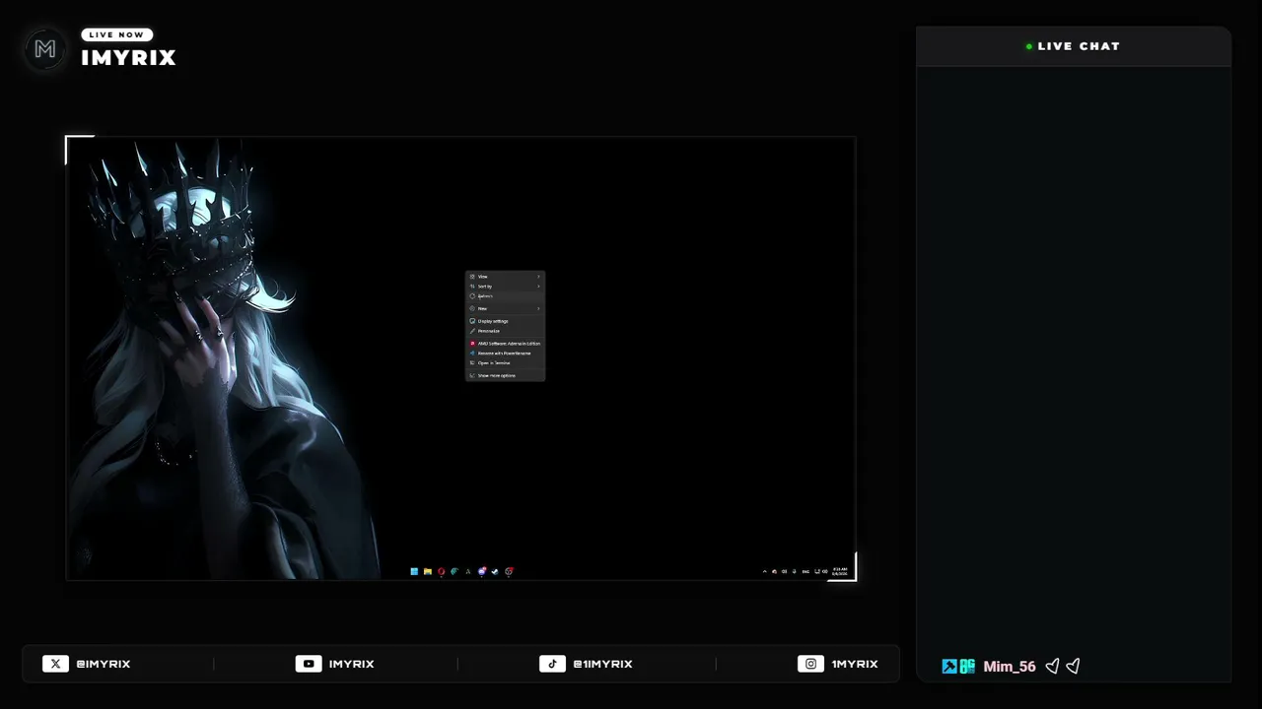Open the red-circle app at taskbar end

click(x=509, y=571)
